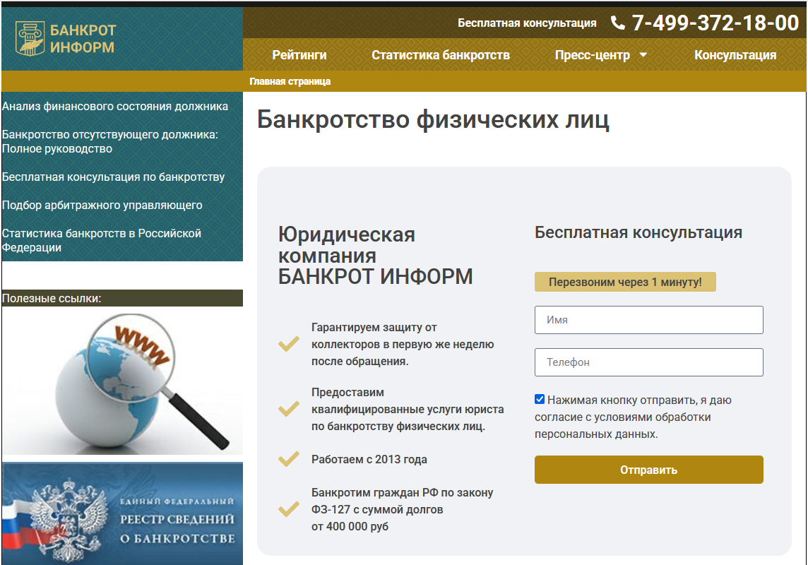
Task: Focus the Телефон input field
Action: pos(648,362)
